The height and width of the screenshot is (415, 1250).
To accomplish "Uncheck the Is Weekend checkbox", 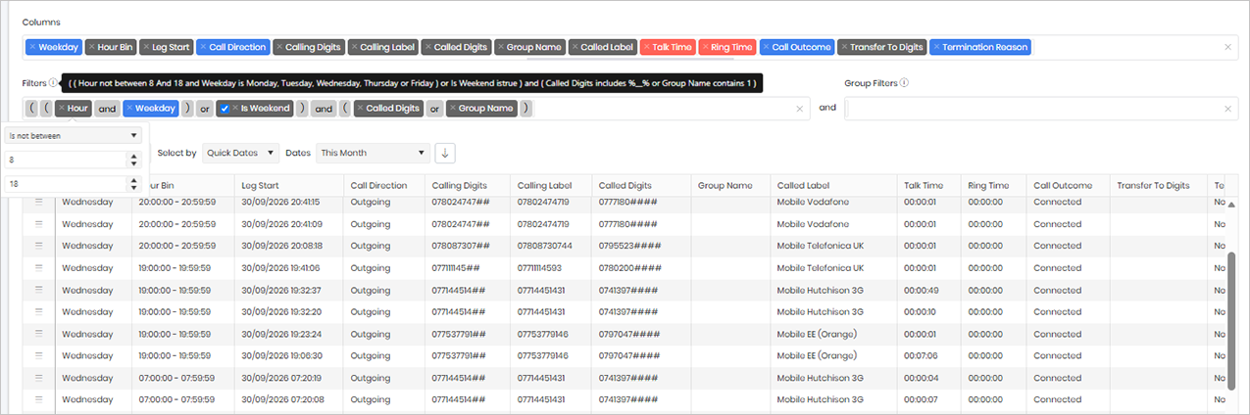I will [225, 108].
